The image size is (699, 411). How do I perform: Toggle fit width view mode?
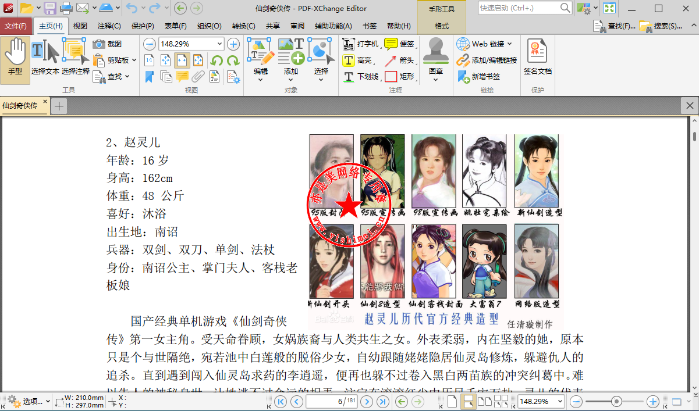pos(182,60)
